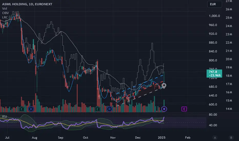Click the 800.0 price axis value
Screen dimensions: 239x141
tap(213, 60)
